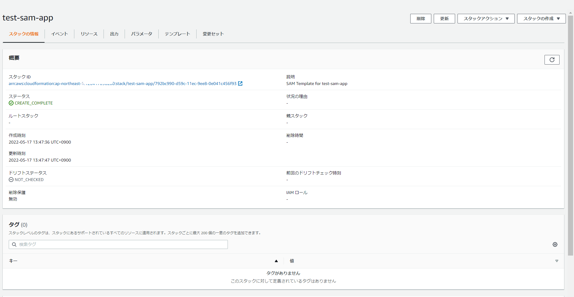Click NOT_CHECKED drift status icon
Viewport: 574px width, 297px height.
pos(11,180)
